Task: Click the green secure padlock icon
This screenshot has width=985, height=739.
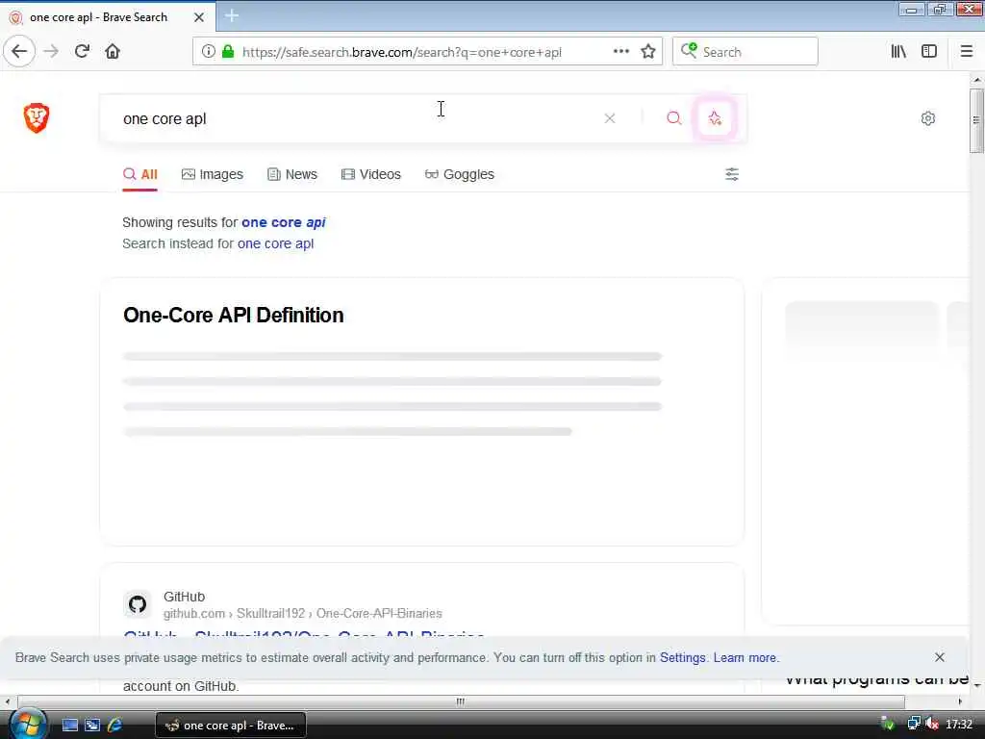Action: coord(228,52)
